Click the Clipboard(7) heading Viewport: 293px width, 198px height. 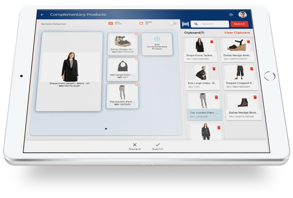pyautogui.click(x=194, y=33)
